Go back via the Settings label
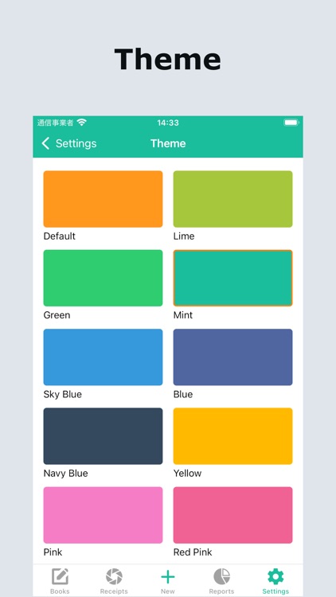The height and width of the screenshot is (597, 336). (x=76, y=143)
